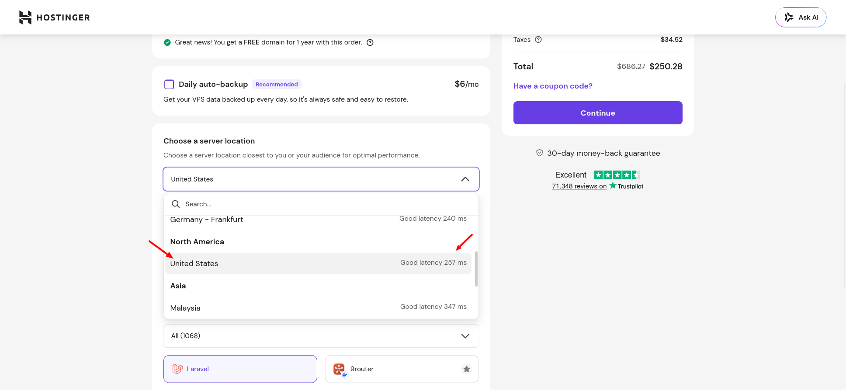Click the Good latency 240 ms text
Screen dimensions: 846x390
433,219
